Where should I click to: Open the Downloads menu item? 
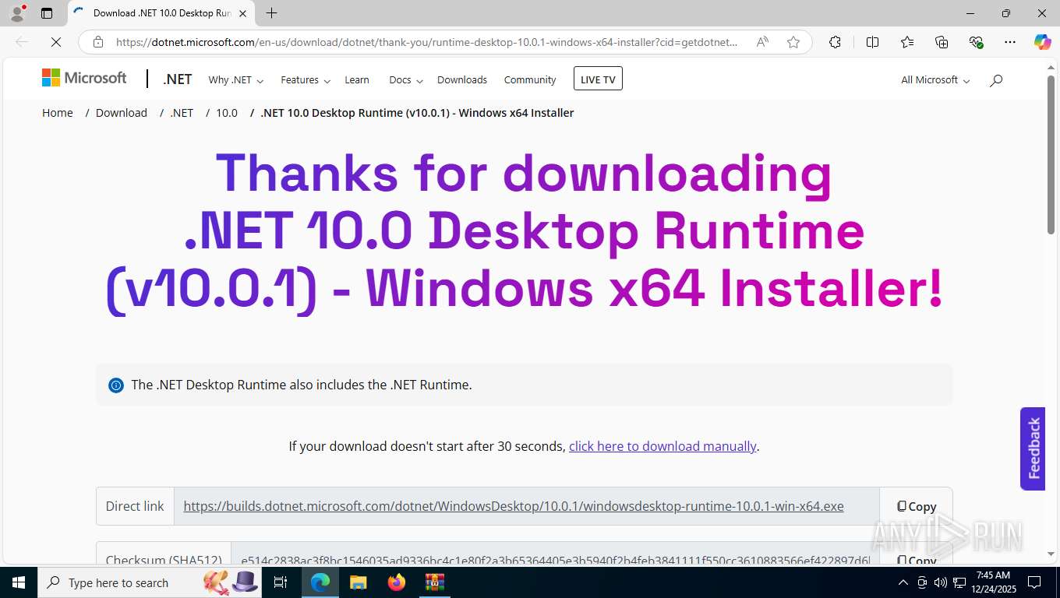pyautogui.click(x=462, y=79)
